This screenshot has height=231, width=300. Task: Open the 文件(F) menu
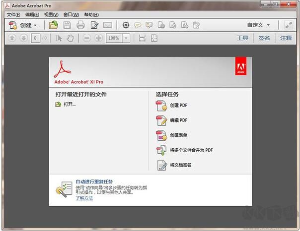pyautogui.click(x=13, y=15)
